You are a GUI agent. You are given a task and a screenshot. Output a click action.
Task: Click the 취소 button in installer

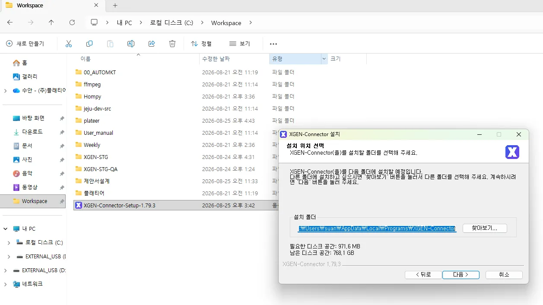(504, 275)
